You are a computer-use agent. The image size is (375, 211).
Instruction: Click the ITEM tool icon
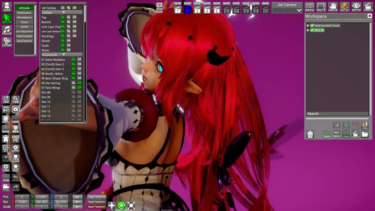point(6,100)
